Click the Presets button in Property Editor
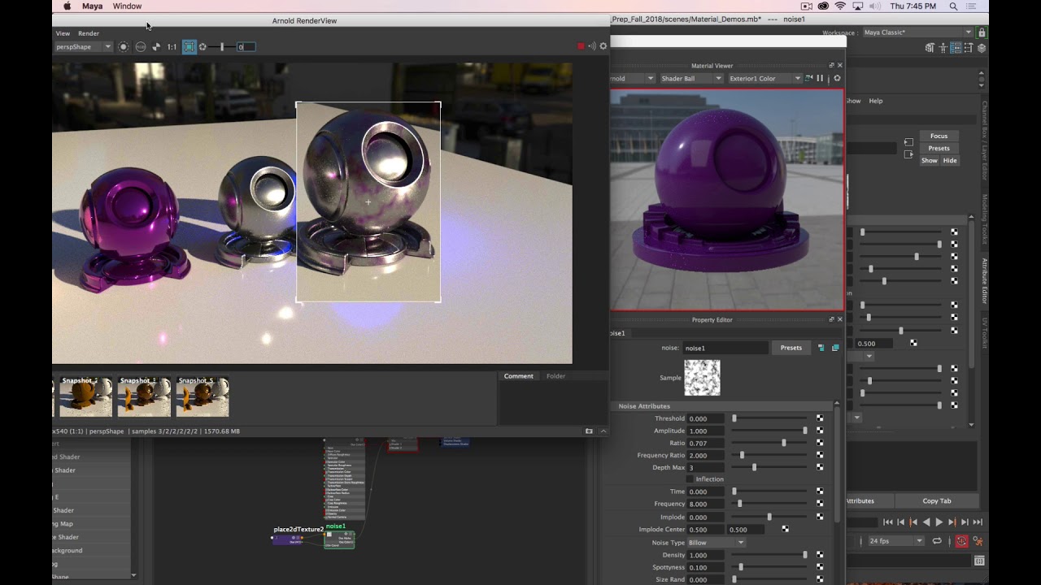 click(791, 348)
